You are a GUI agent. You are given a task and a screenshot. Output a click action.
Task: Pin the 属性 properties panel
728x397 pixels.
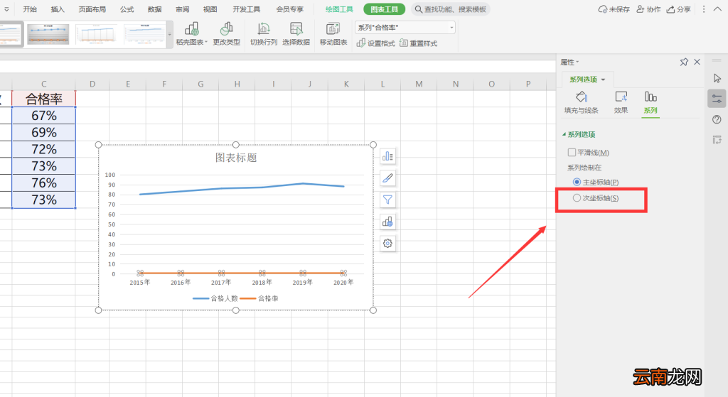tap(684, 62)
